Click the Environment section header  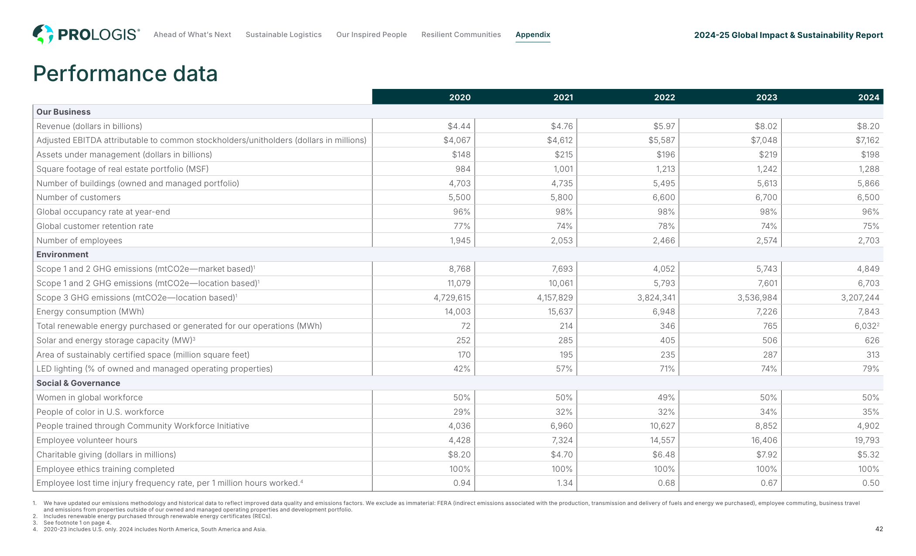point(62,254)
